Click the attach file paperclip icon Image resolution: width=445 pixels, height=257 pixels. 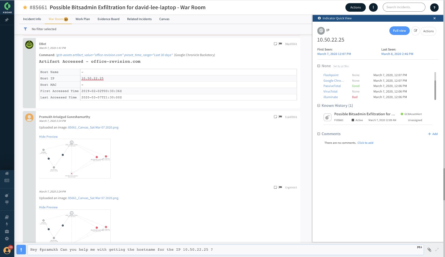[429, 250]
